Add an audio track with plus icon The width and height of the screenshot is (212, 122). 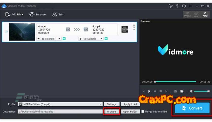64,39
